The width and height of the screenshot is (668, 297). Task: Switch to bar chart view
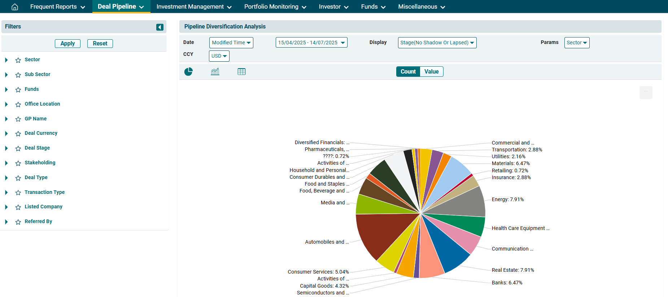click(x=215, y=72)
